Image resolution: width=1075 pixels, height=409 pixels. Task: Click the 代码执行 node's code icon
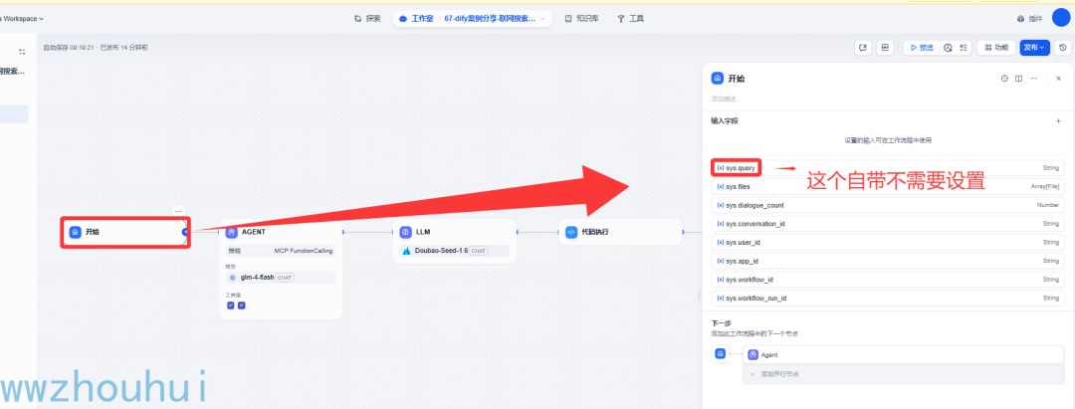571,232
